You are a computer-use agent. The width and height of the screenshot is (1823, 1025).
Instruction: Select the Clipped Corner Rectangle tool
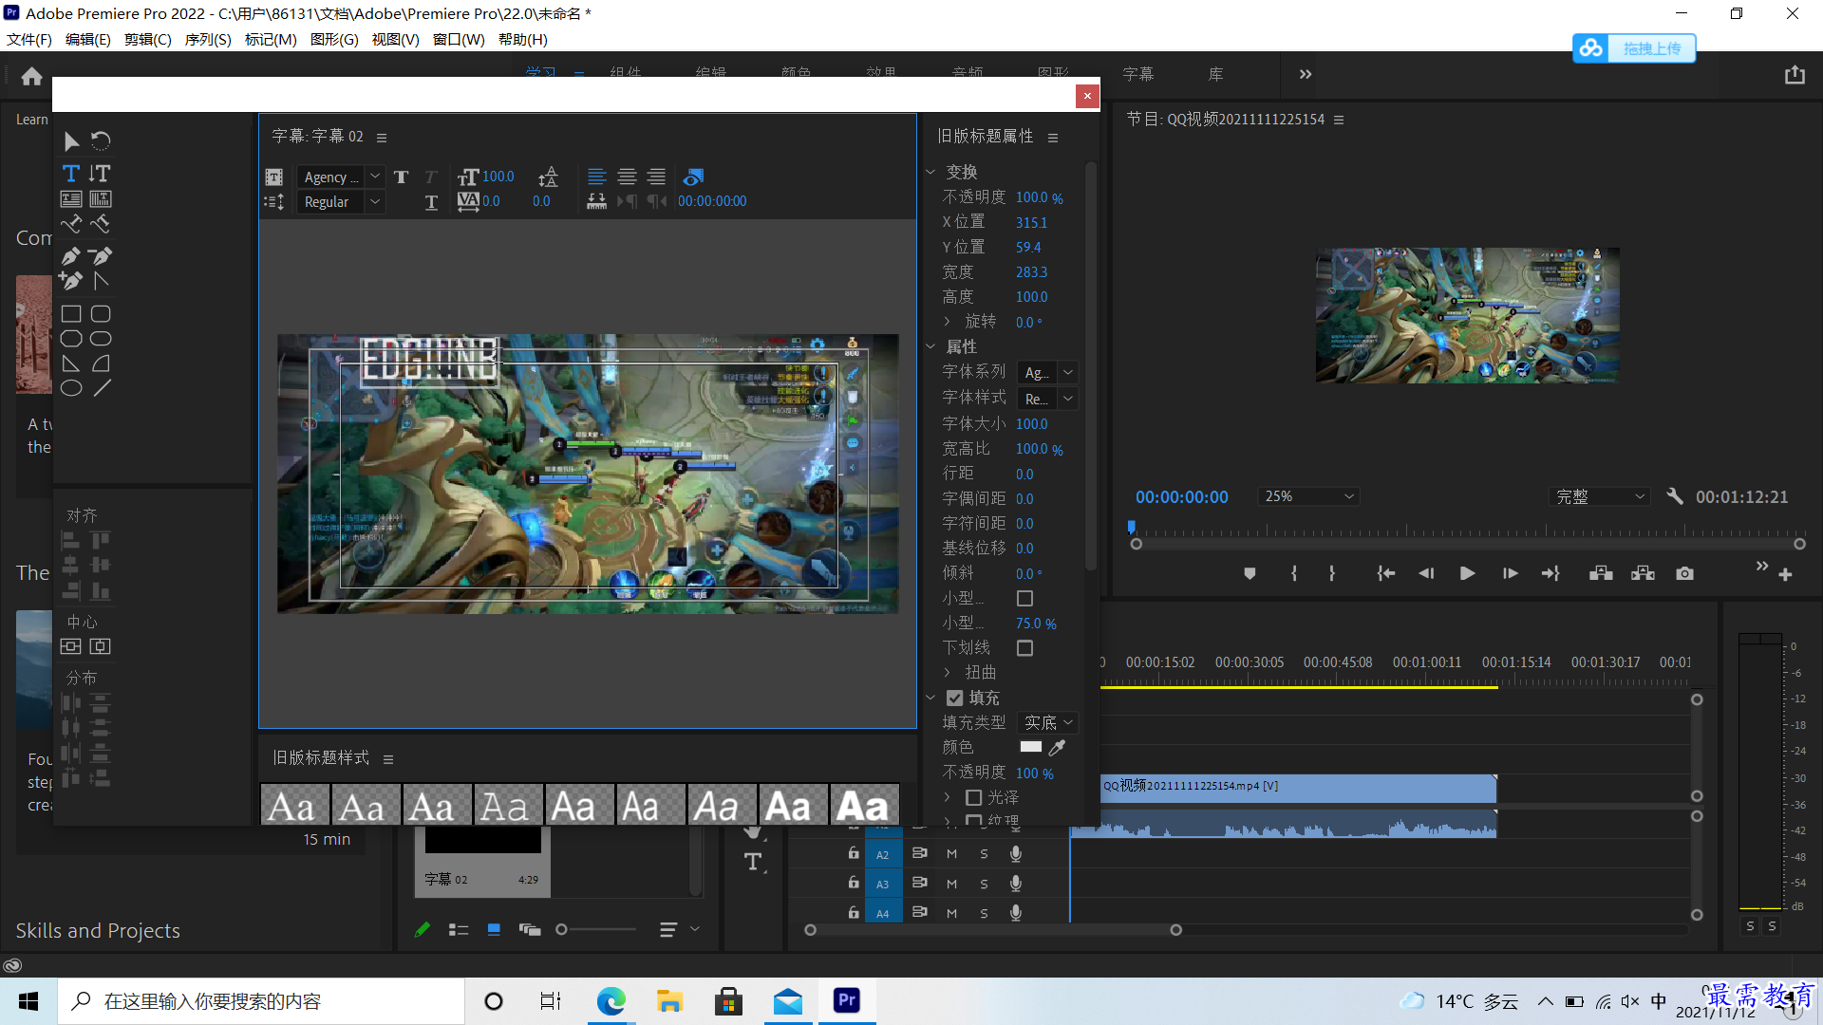71,338
